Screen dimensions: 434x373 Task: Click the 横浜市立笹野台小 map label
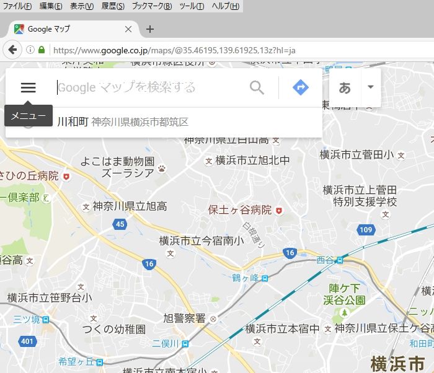tap(50, 298)
